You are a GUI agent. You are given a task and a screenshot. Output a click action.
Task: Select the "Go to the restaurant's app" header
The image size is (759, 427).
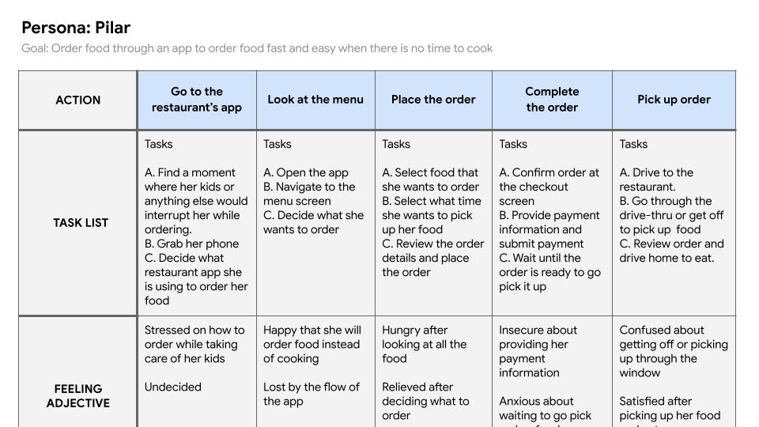click(197, 100)
